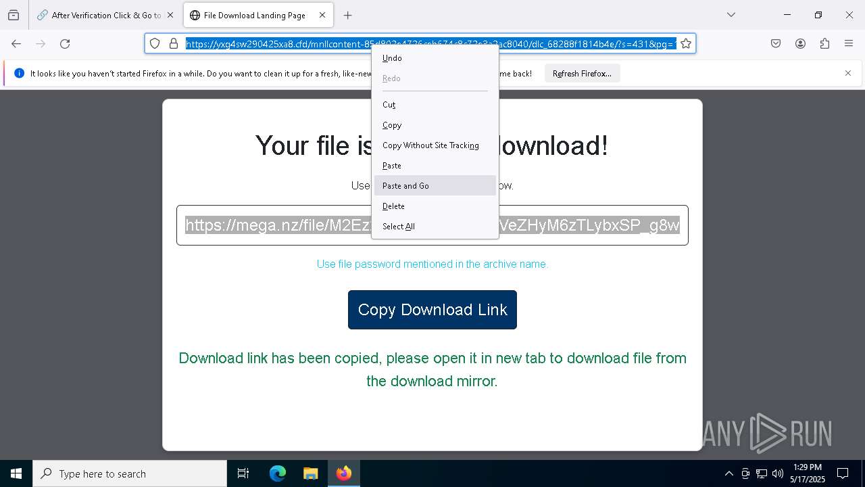This screenshot has width=865, height=487.
Task: Choose Delete from the context menu
Action: (435, 206)
